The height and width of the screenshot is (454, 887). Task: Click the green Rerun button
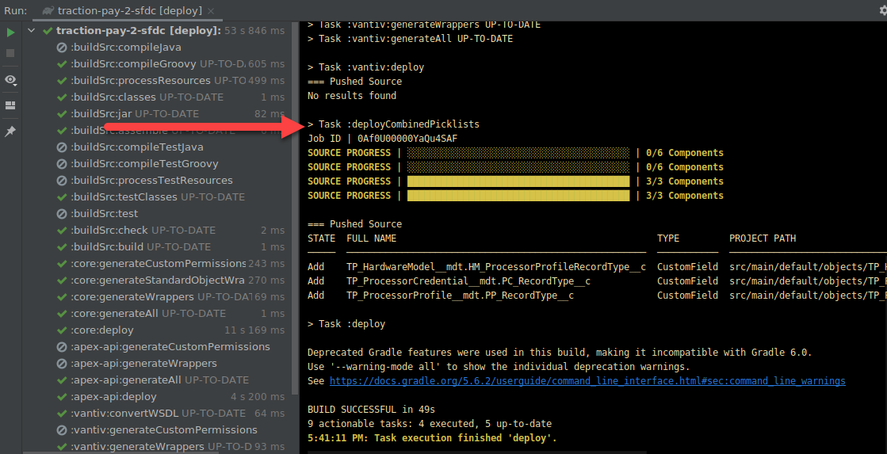tap(10, 32)
